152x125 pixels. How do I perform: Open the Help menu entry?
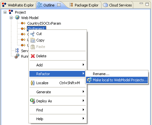point(58,119)
